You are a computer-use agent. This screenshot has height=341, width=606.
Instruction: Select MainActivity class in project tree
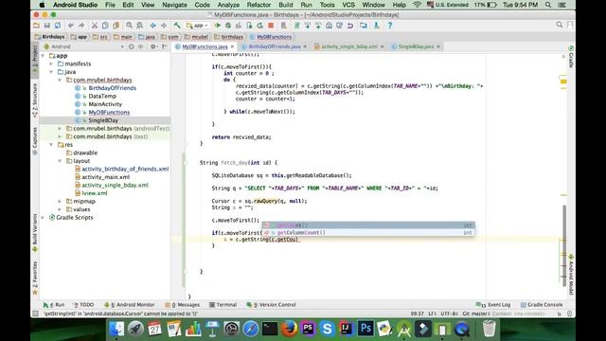[105, 104]
